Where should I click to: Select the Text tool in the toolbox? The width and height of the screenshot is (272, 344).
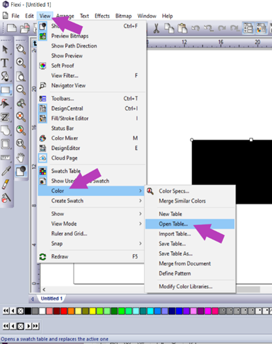5,63
